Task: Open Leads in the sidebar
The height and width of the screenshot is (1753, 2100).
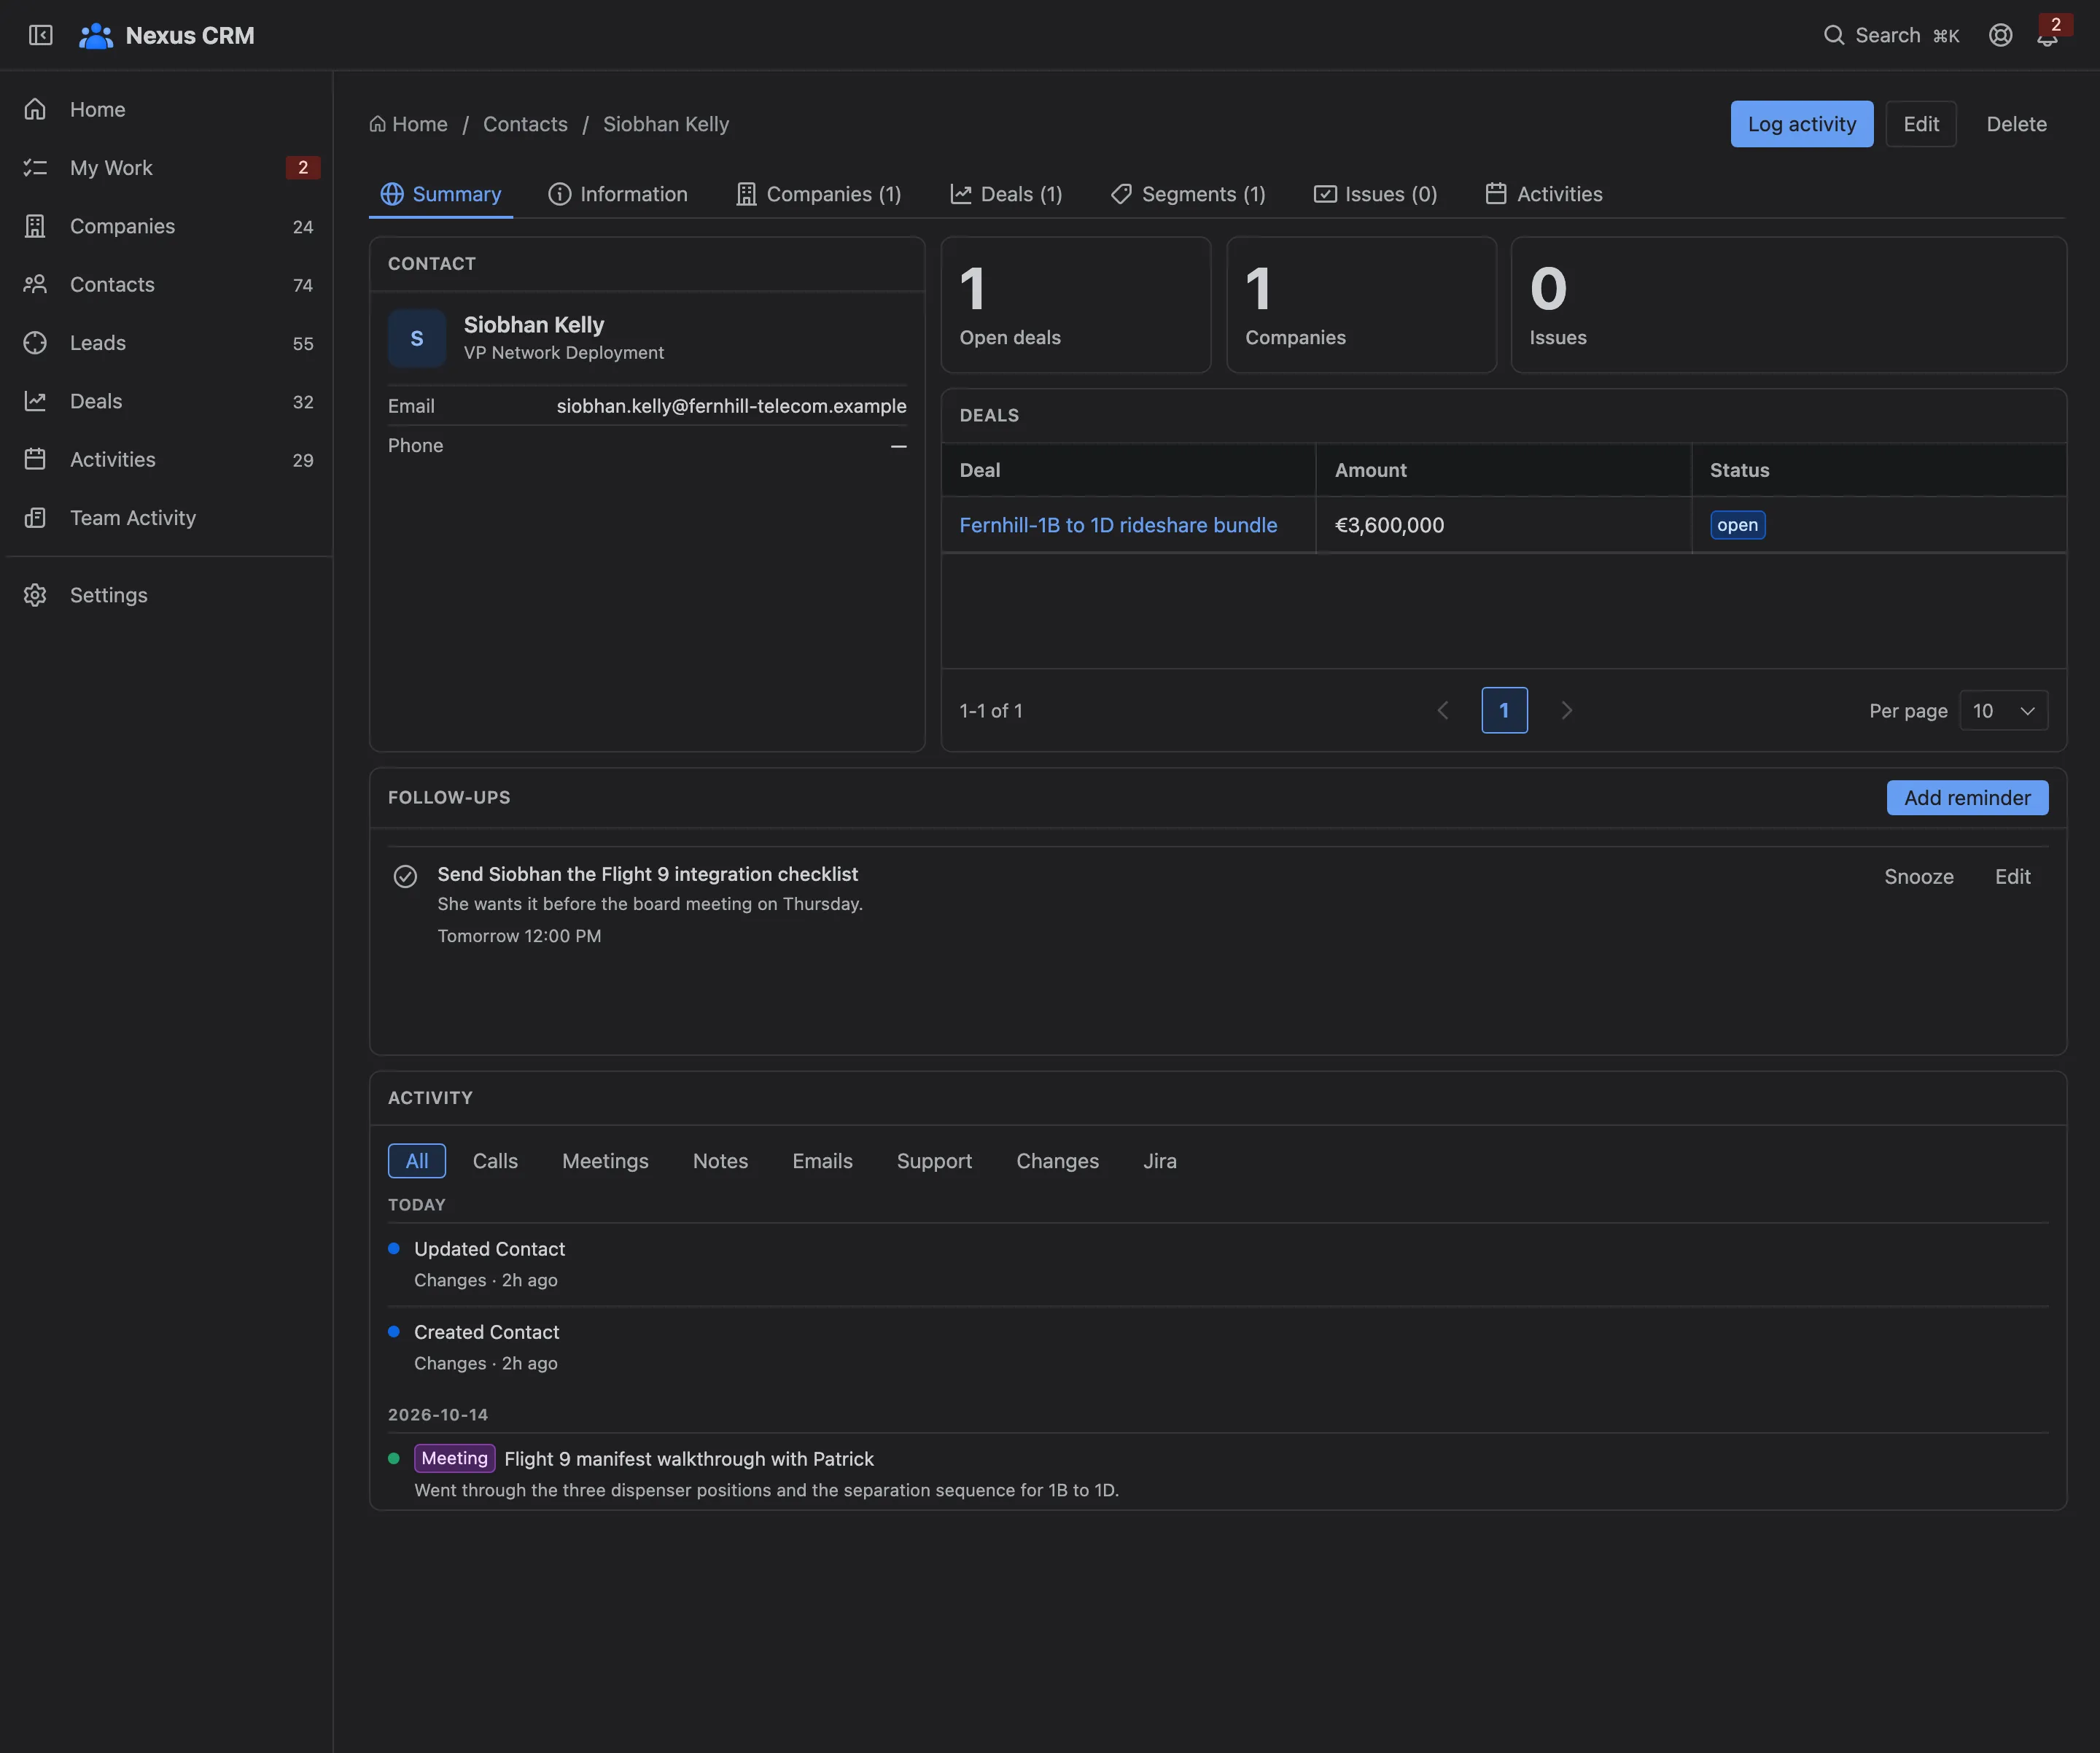Action: point(166,343)
